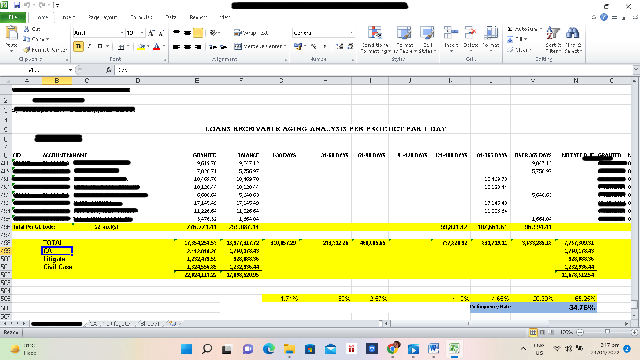Image resolution: width=640 pixels, height=360 pixels.
Task: Select the Sheet4 sheet tab
Action: tap(150, 323)
